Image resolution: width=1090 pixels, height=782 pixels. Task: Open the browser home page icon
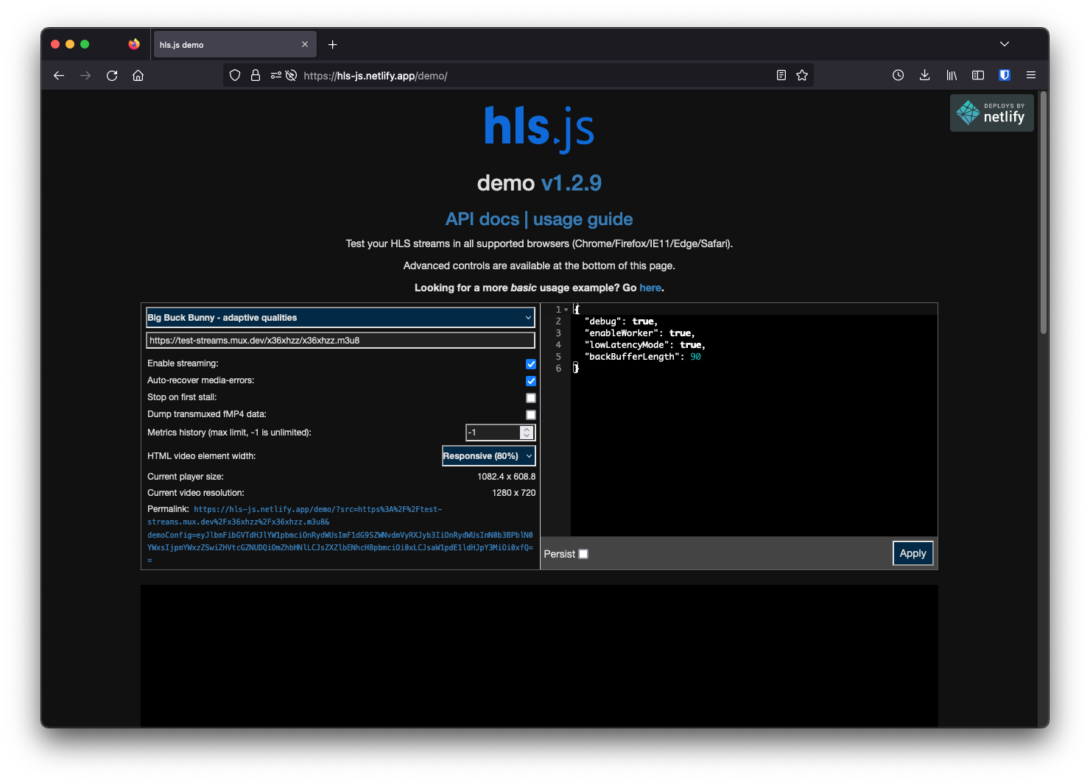(x=138, y=75)
